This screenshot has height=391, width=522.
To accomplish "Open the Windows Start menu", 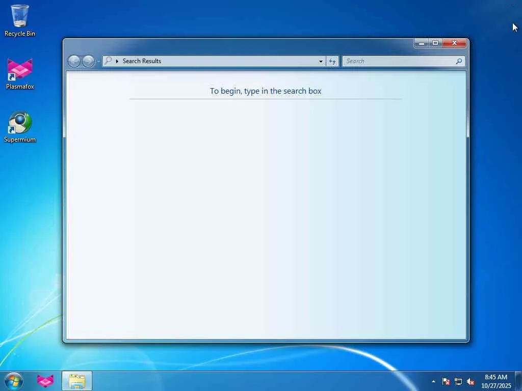I will [x=14, y=381].
